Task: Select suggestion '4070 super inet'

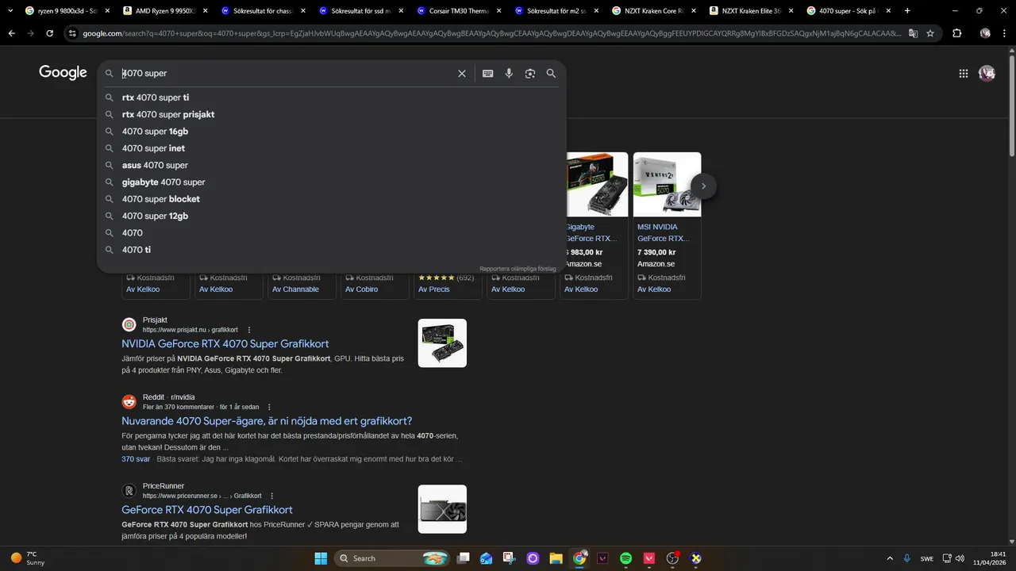Action: click(332, 148)
